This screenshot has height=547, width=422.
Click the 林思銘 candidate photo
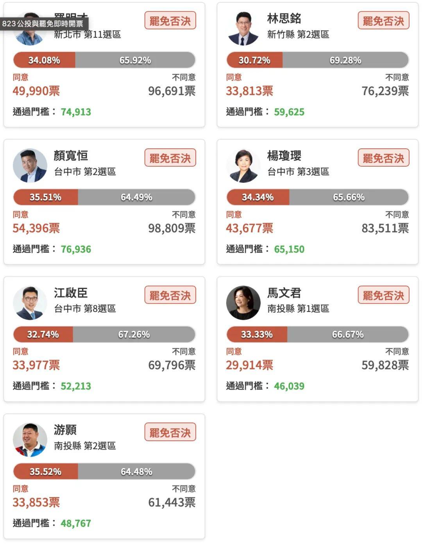[x=243, y=29]
